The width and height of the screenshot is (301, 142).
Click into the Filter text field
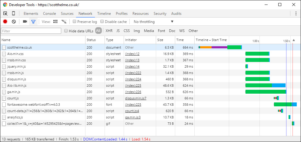coord(31,31)
